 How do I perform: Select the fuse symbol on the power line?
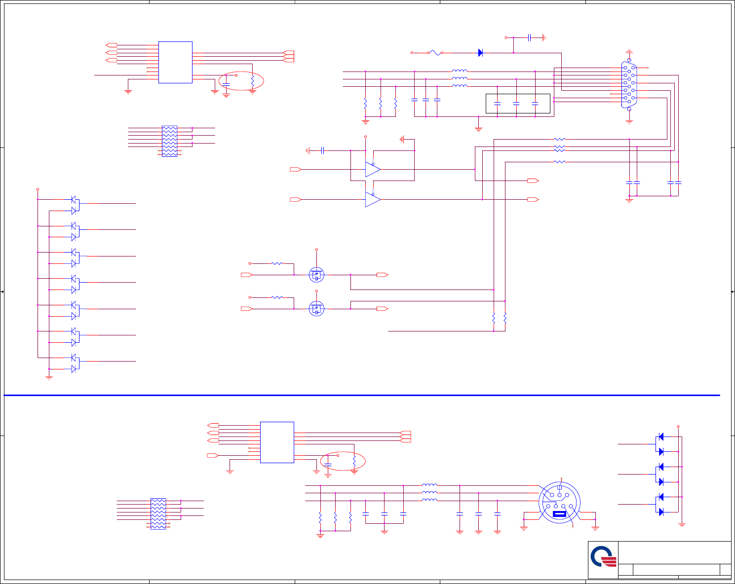pos(435,52)
